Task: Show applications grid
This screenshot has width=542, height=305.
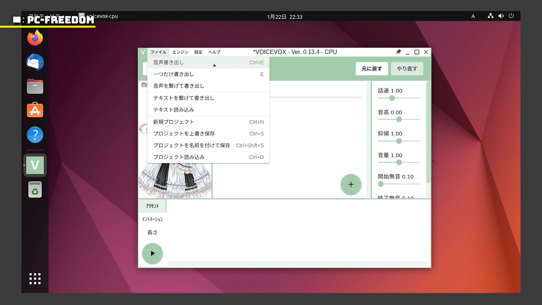Action: pyautogui.click(x=35, y=279)
